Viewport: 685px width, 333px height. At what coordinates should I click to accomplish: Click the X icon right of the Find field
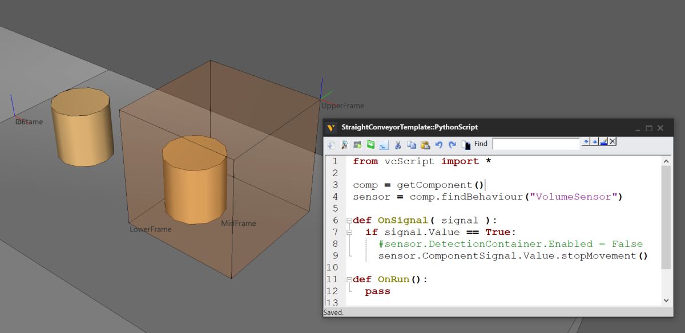pos(612,141)
